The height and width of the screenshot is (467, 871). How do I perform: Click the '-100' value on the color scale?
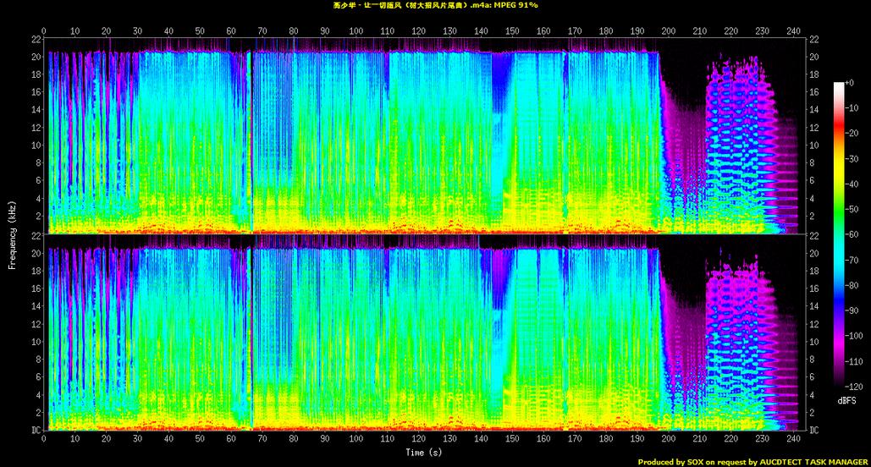click(x=854, y=336)
